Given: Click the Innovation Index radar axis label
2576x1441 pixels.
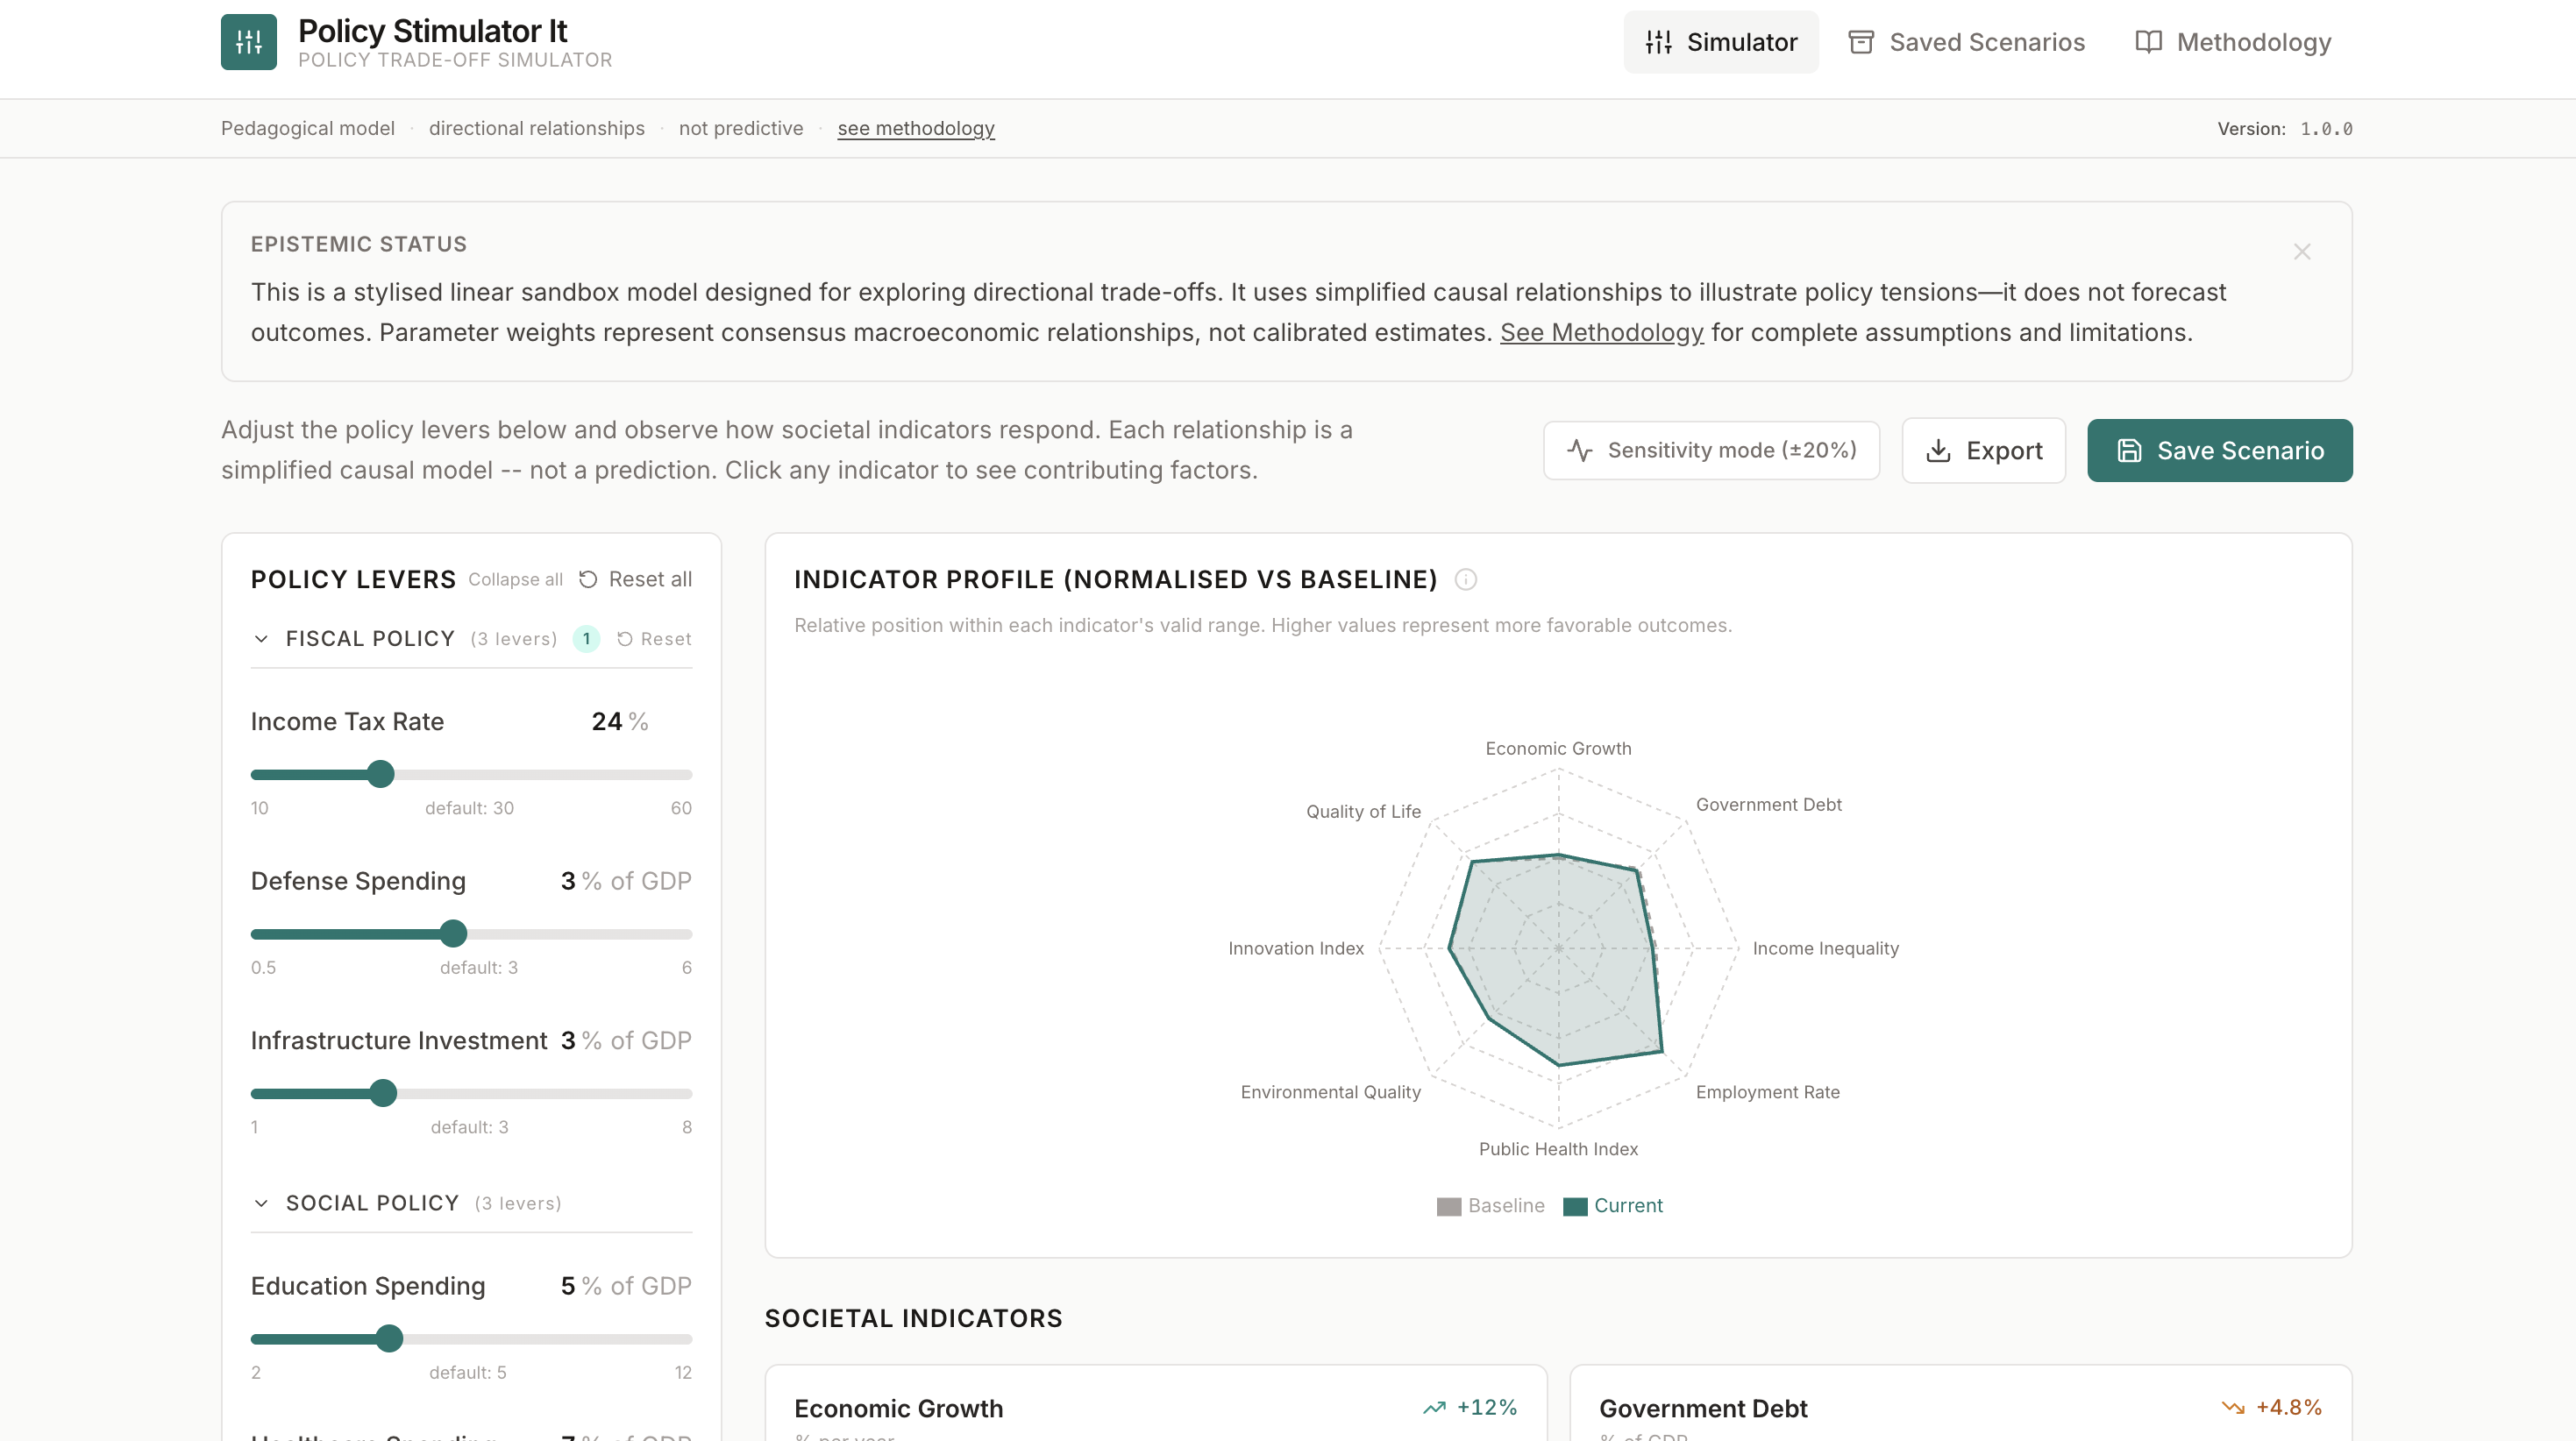Looking at the screenshot, I should (x=1296, y=948).
